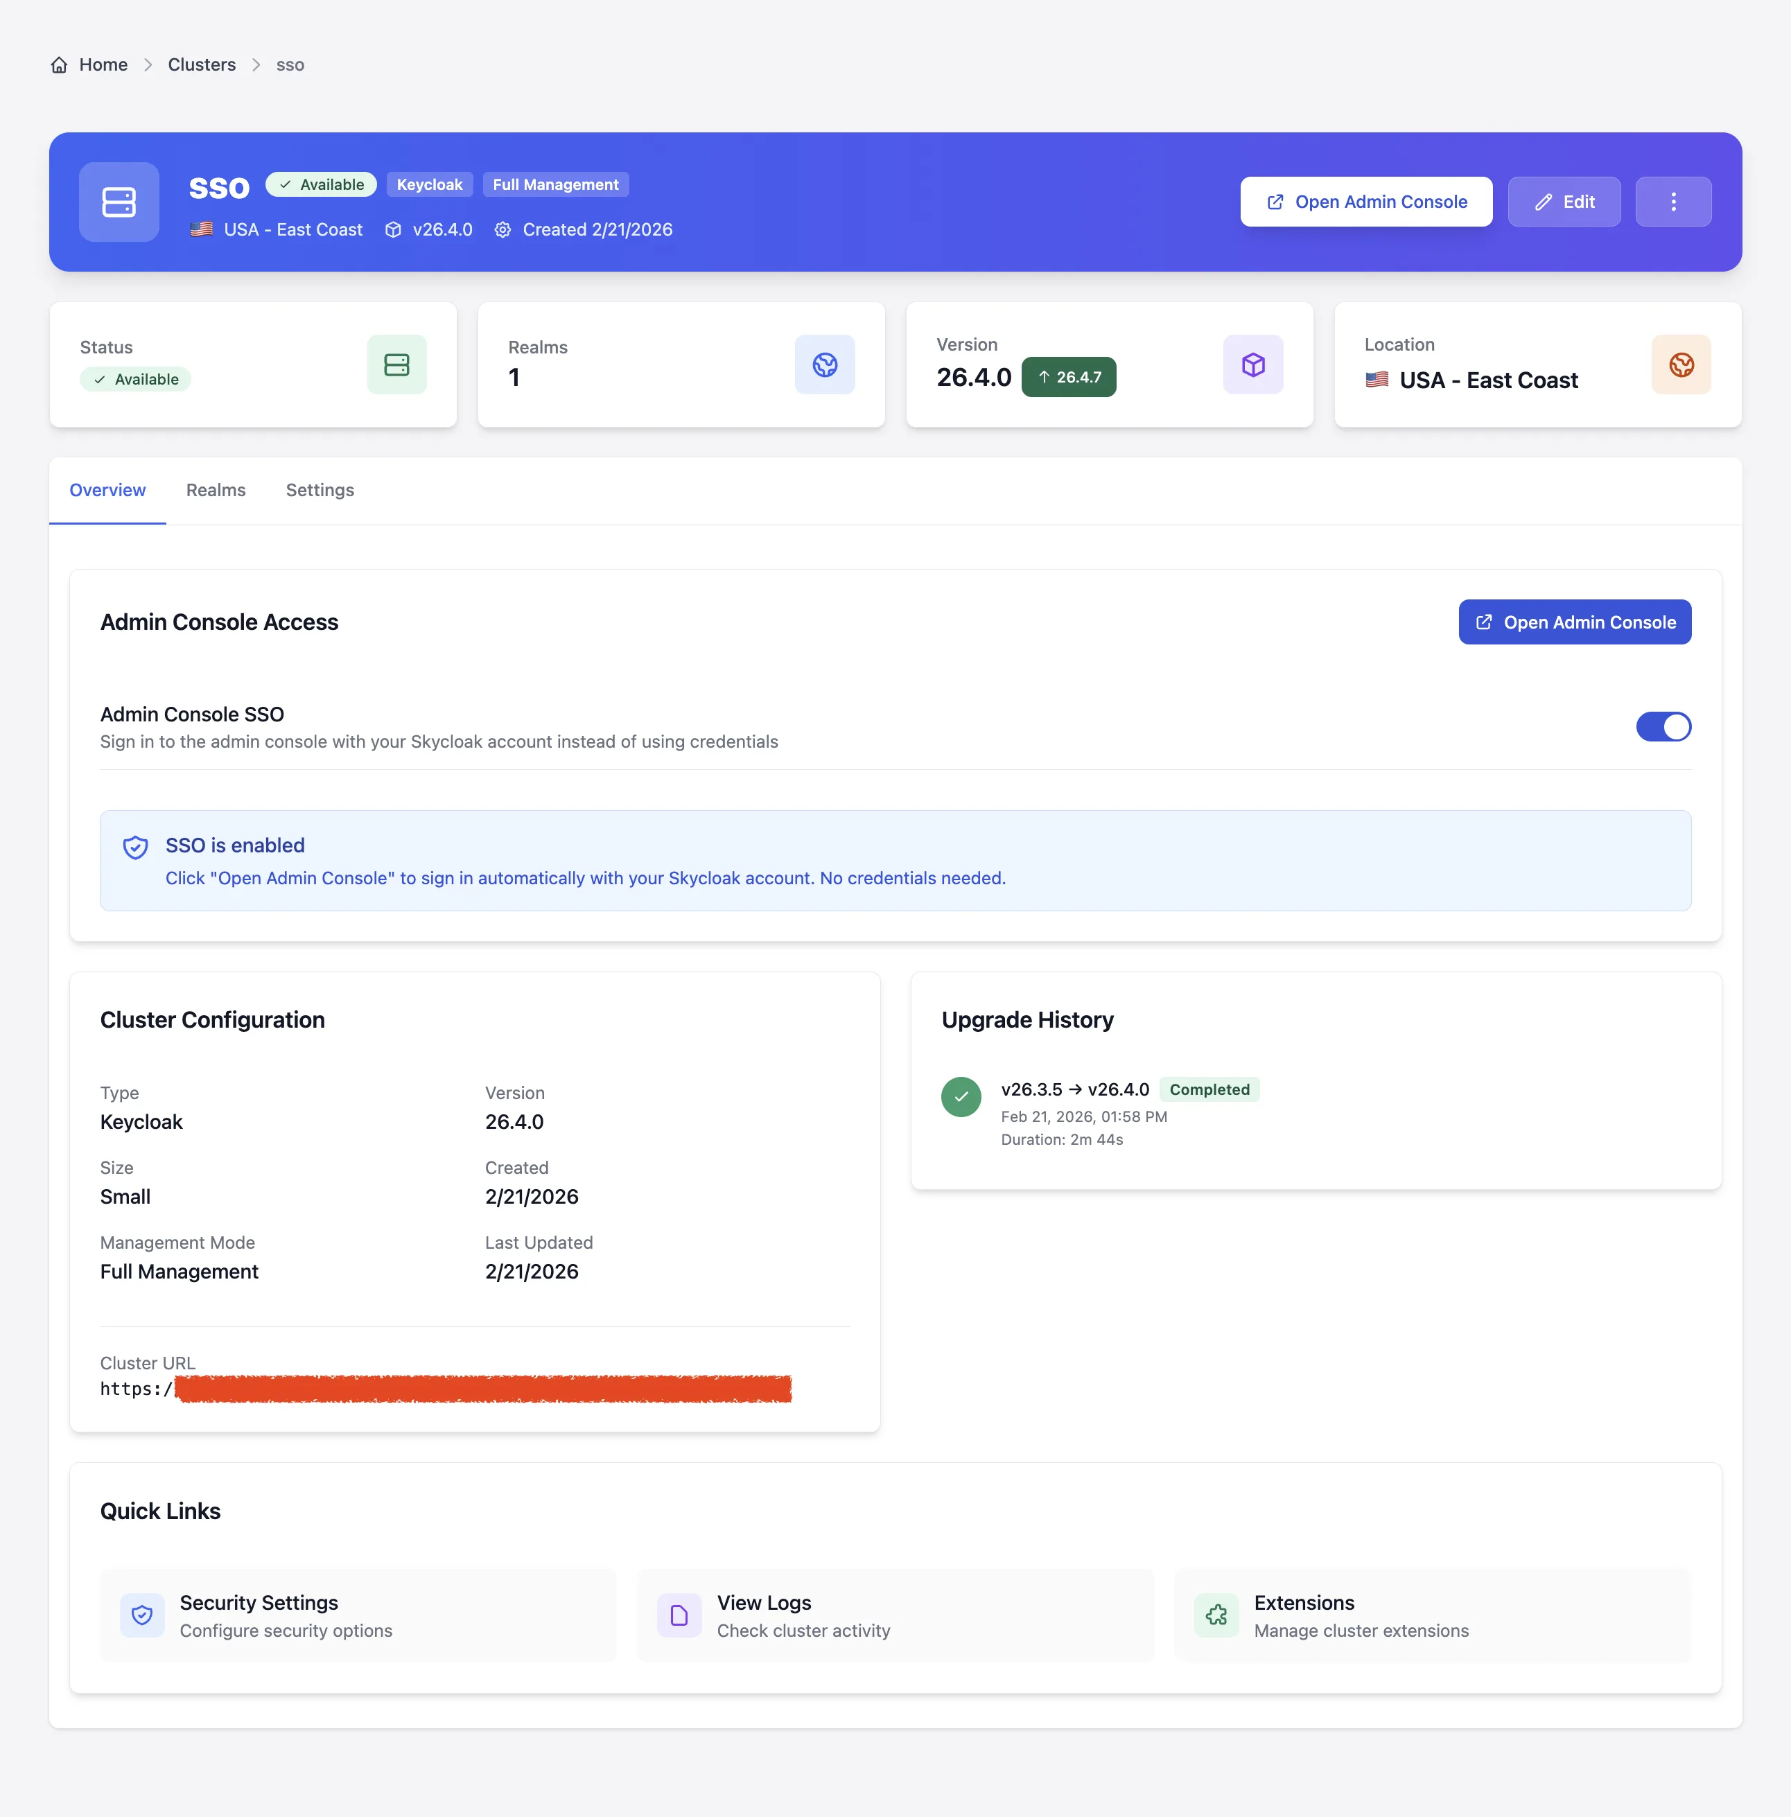Image resolution: width=1791 pixels, height=1817 pixels.
Task: Click the shield icon next to Security Settings
Action: coord(142,1615)
